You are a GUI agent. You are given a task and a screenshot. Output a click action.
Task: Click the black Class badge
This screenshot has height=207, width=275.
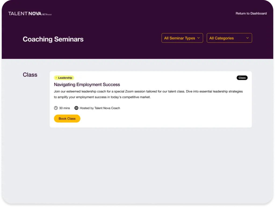tap(242, 78)
